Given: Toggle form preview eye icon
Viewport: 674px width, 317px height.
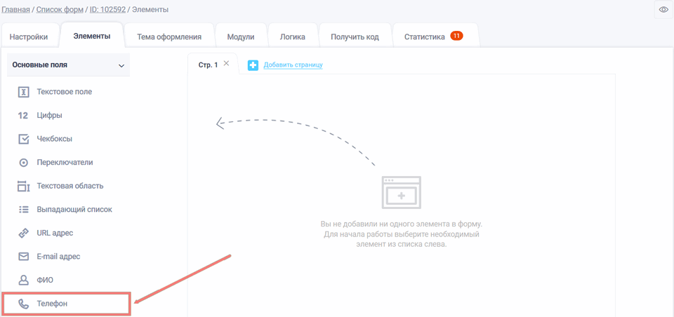Looking at the screenshot, I should [663, 9].
